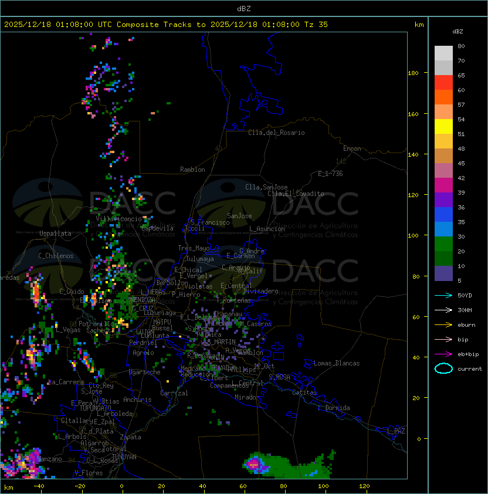
Task: Select the light gray 70 dBZ swatch
Action: pyautogui.click(x=443, y=53)
